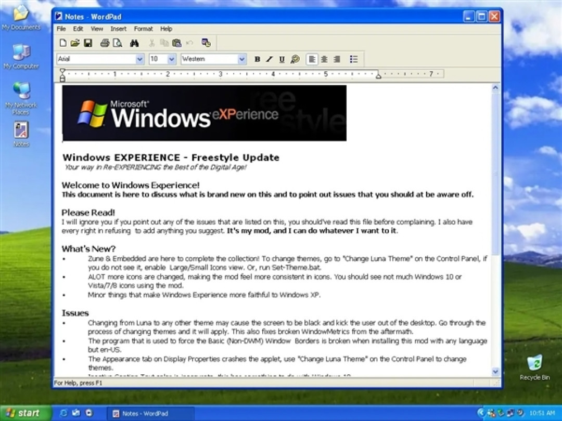Screen dimensions: 562x421
Task: Open the Format menu
Action: pos(143,29)
